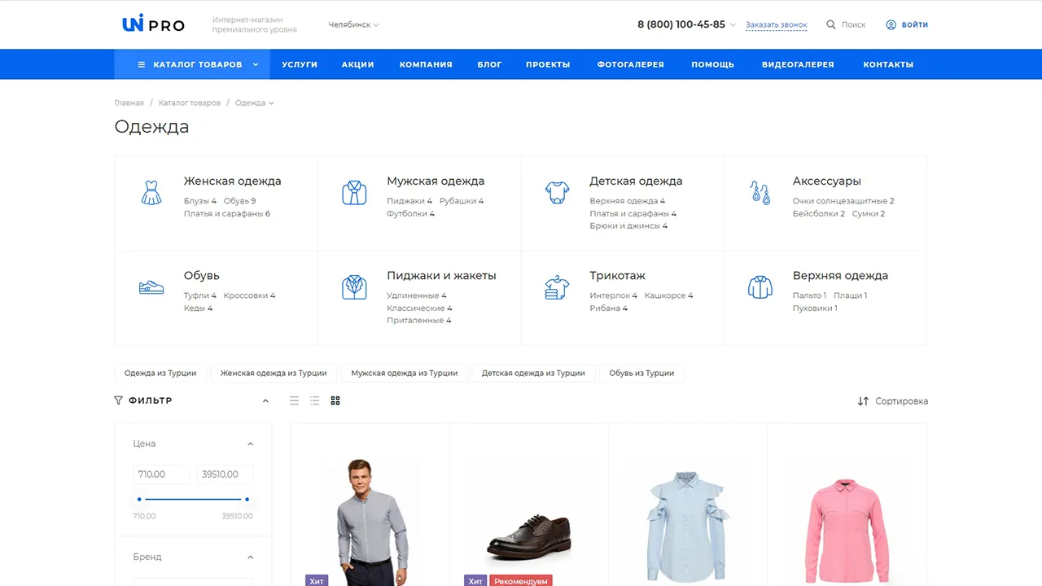Collapse the Цена filter section

click(x=250, y=444)
